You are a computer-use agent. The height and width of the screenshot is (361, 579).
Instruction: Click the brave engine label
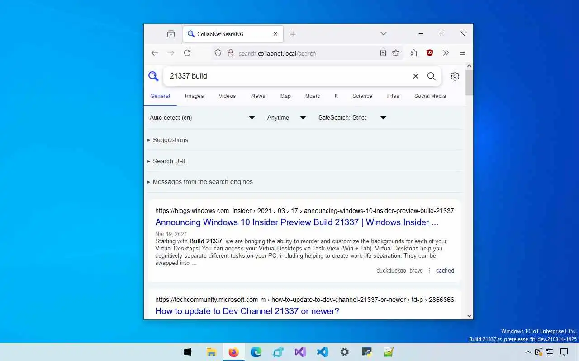point(416,271)
